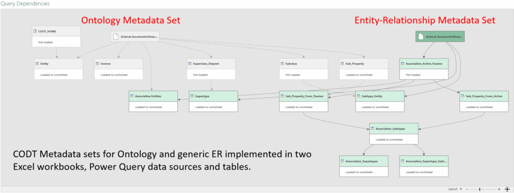Click the Associative Entities table icon

132,96
